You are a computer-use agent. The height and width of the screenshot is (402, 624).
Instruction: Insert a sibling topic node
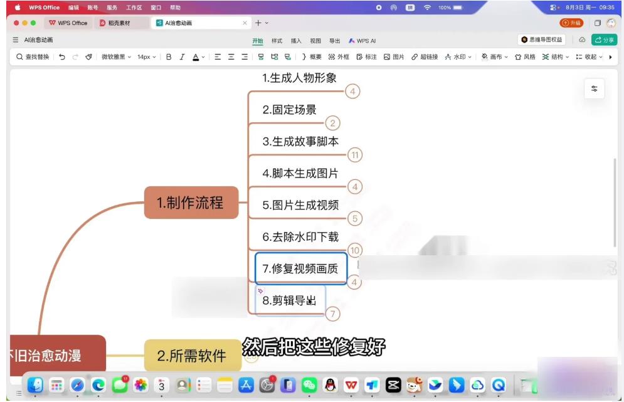pos(261,57)
